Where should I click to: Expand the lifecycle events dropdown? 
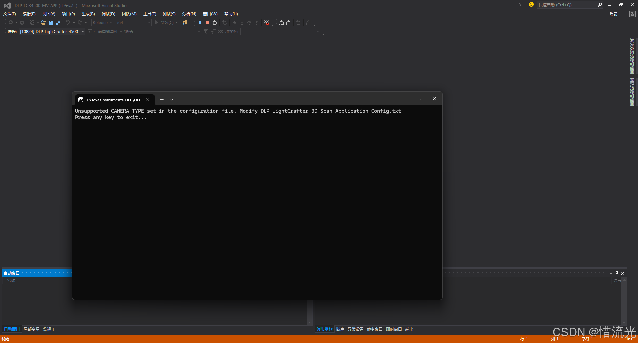[121, 32]
